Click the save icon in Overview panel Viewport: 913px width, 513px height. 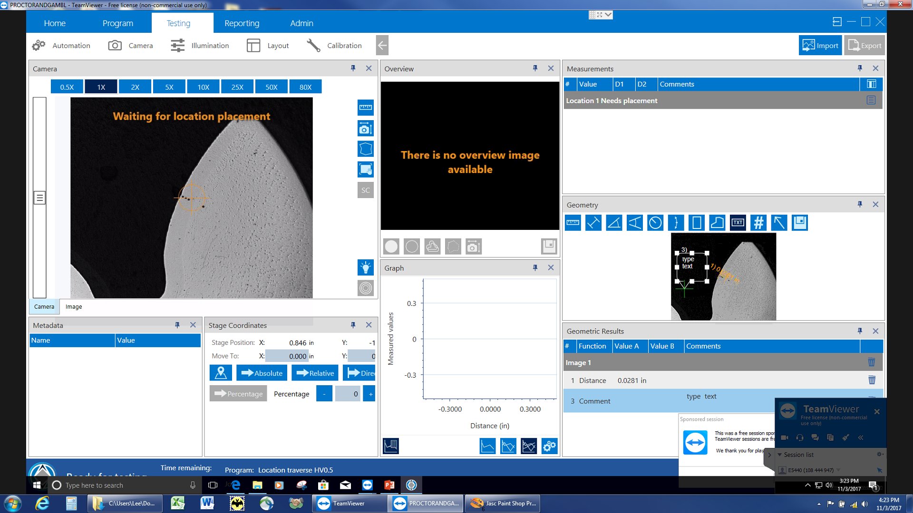click(549, 246)
